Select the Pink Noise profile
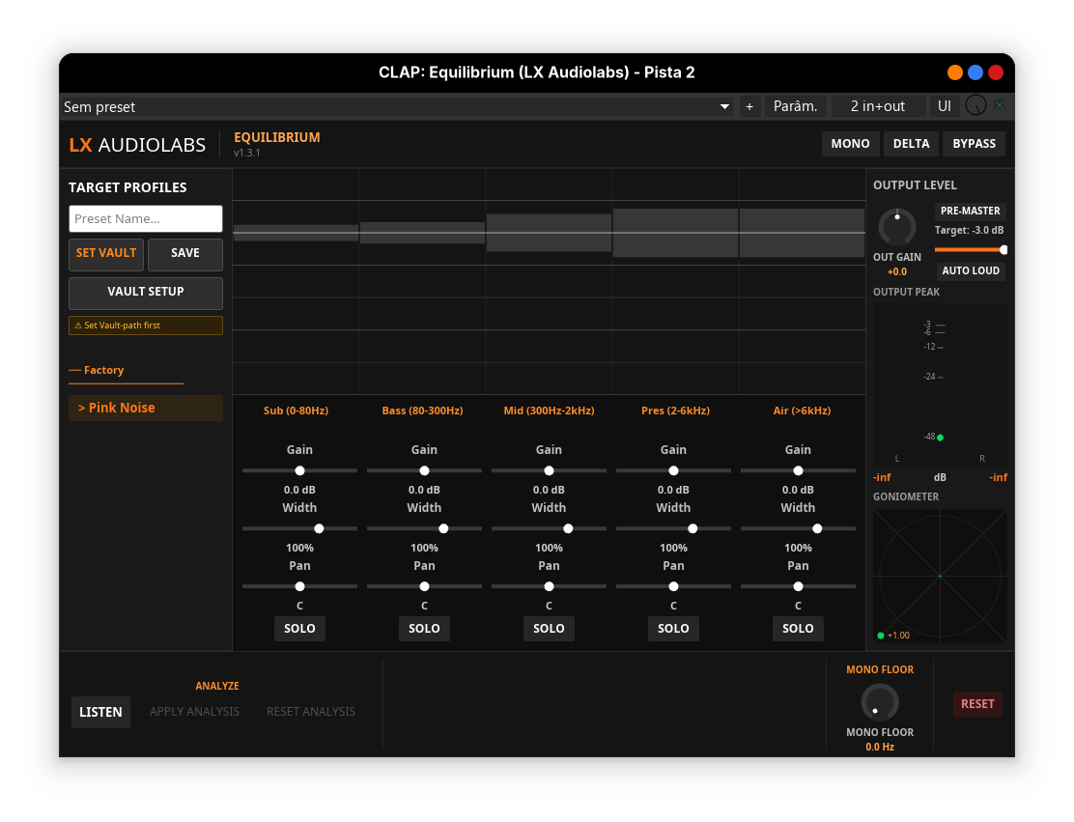Viewport: 1074px width, 822px height. coord(146,408)
